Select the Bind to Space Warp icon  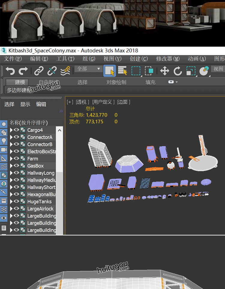(x=66, y=71)
